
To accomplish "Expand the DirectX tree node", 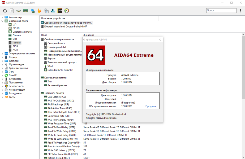I will 2,75.
